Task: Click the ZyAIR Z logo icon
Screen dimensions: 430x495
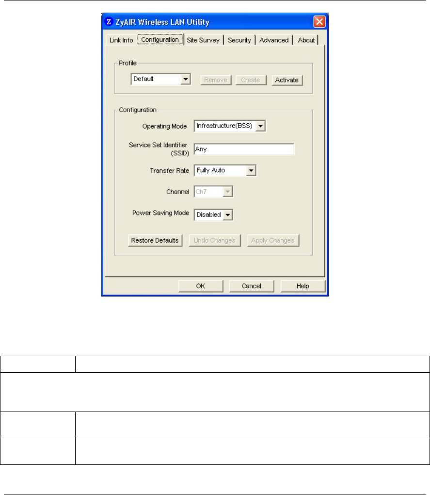Action: pos(109,21)
